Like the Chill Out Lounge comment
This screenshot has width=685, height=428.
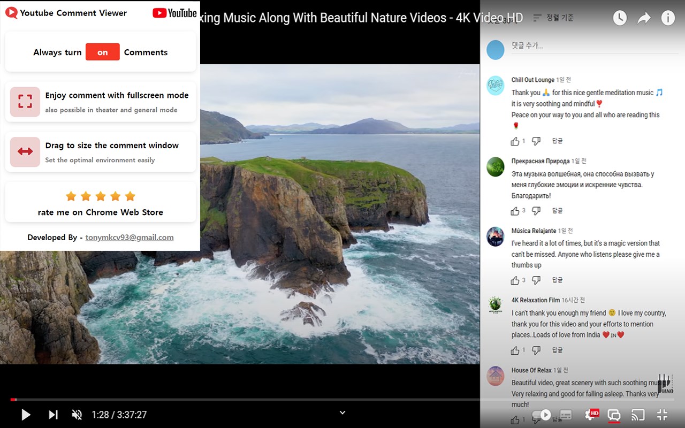tap(515, 141)
